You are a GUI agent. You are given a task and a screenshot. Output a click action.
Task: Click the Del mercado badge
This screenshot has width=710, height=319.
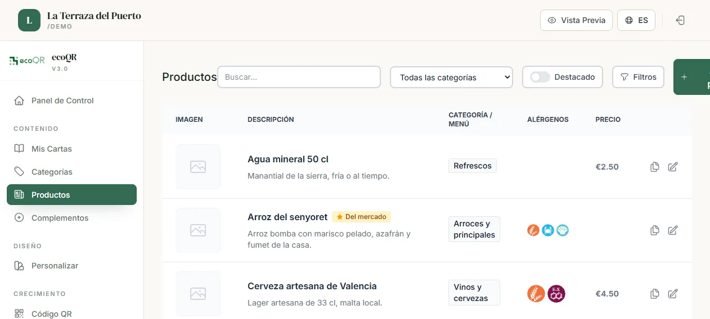(x=361, y=217)
